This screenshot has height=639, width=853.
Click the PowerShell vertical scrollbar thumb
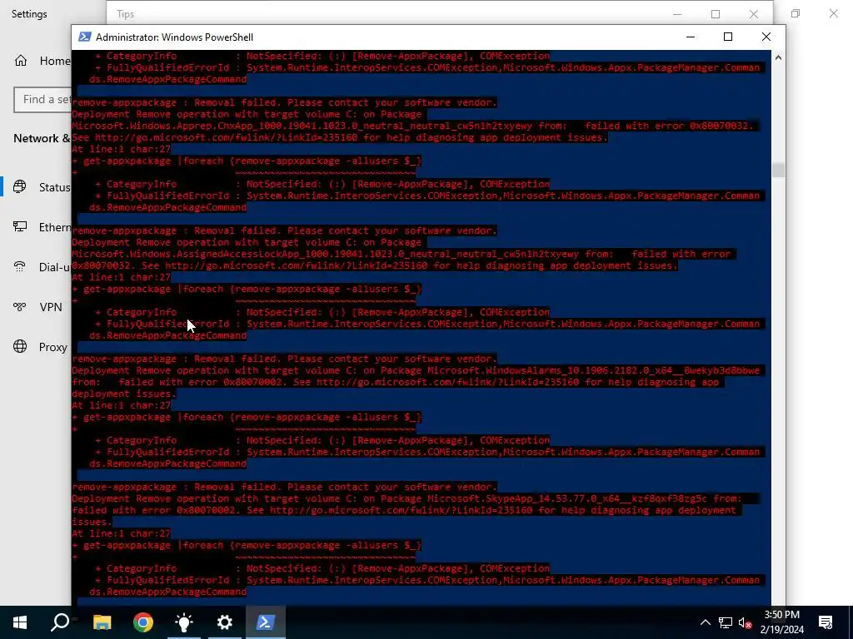tap(779, 170)
